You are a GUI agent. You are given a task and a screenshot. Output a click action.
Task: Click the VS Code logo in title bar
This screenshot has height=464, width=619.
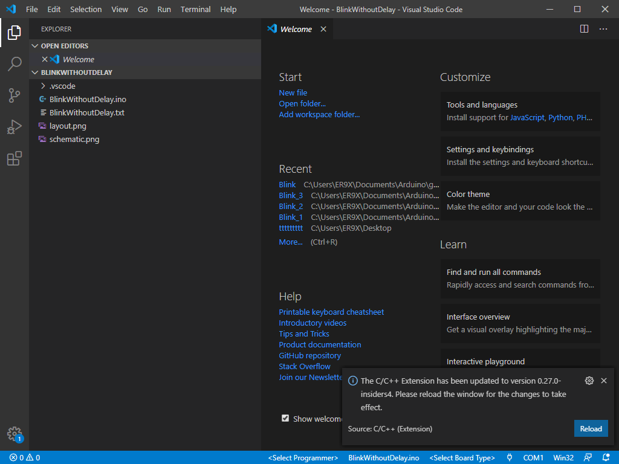[x=11, y=9]
